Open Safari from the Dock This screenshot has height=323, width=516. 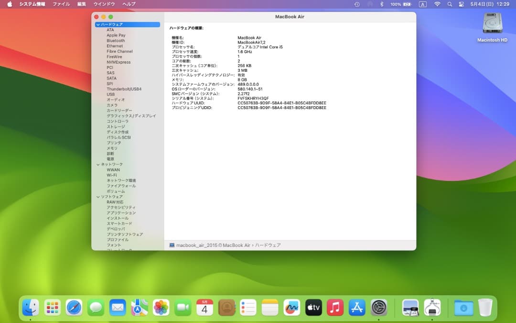point(74,308)
